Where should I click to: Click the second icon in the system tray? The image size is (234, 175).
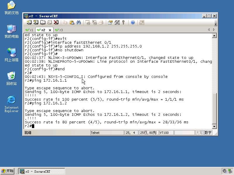coord(230,171)
